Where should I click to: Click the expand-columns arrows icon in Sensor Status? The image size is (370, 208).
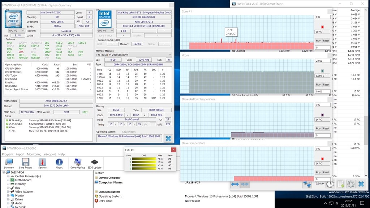click(235, 184)
